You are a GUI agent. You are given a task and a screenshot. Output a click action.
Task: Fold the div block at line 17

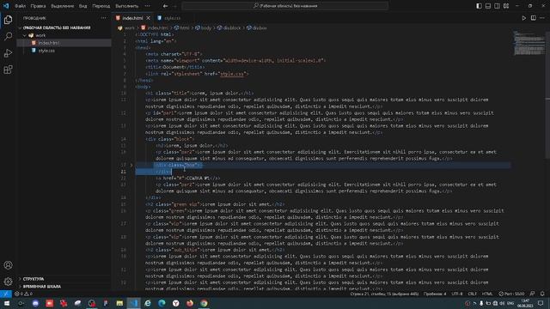point(131,165)
